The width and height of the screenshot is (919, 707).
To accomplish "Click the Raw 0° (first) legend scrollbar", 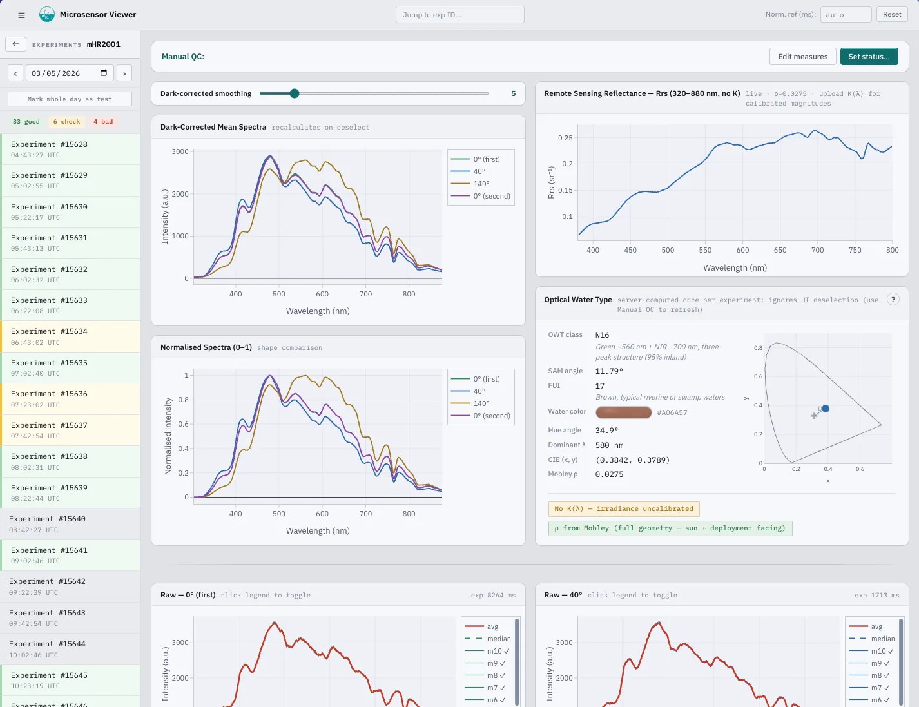I will coord(517,661).
